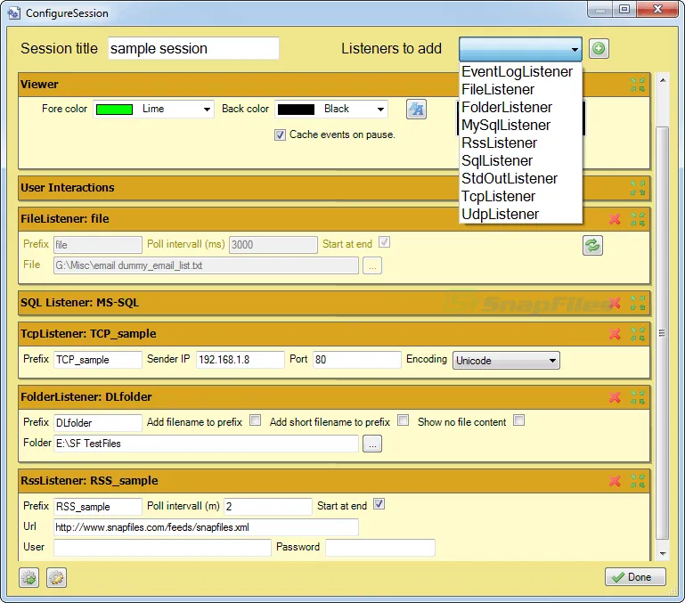Open the Listeners to add dropdown
685x603 pixels.
520,49
